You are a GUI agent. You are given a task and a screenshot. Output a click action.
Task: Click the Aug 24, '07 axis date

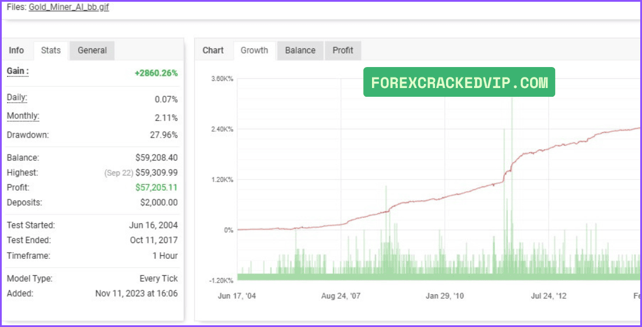pyautogui.click(x=341, y=296)
